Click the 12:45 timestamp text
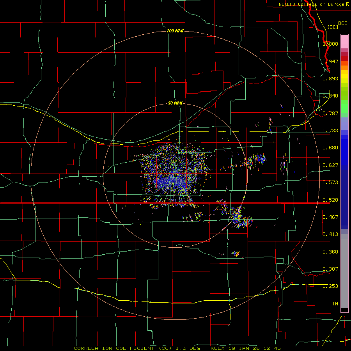Screen dimensions: 351x351 tap(272, 348)
